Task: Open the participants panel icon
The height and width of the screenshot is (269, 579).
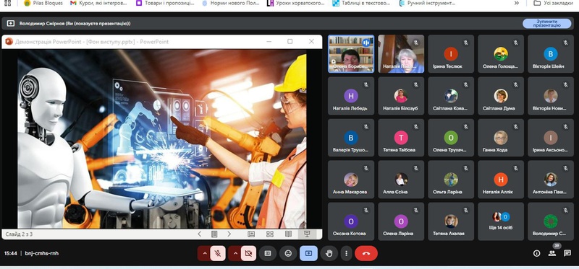Action: 552,254
